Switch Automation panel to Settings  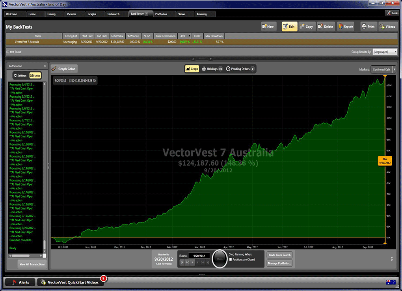pyautogui.click(x=20, y=75)
